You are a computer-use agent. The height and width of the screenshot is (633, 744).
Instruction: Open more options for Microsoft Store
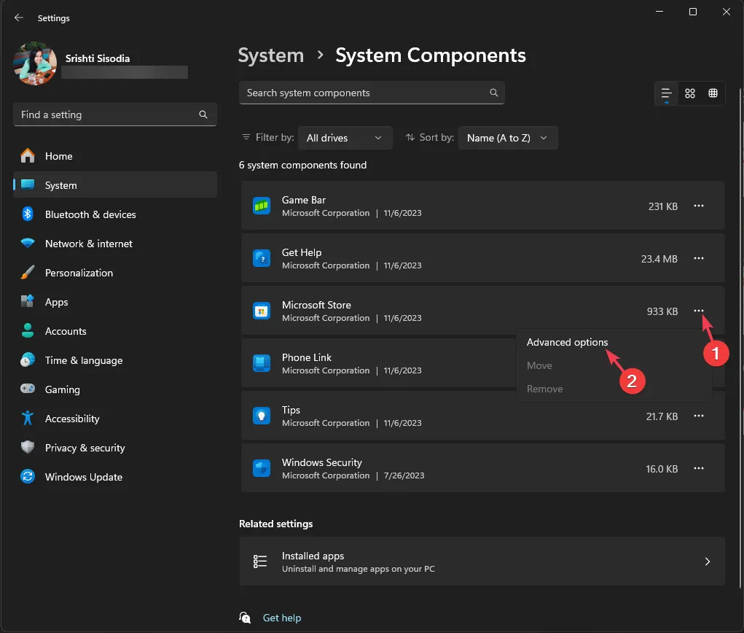coord(698,311)
